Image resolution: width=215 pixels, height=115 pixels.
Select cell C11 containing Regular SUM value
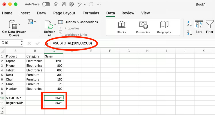point(54,103)
